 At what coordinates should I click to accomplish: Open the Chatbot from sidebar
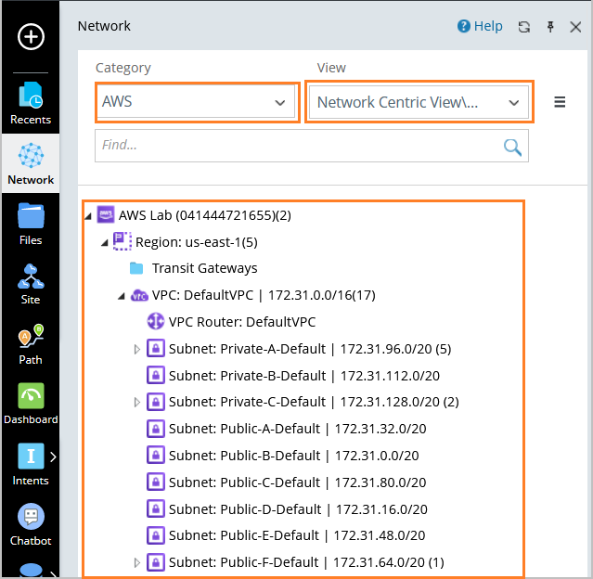click(31, 524)
